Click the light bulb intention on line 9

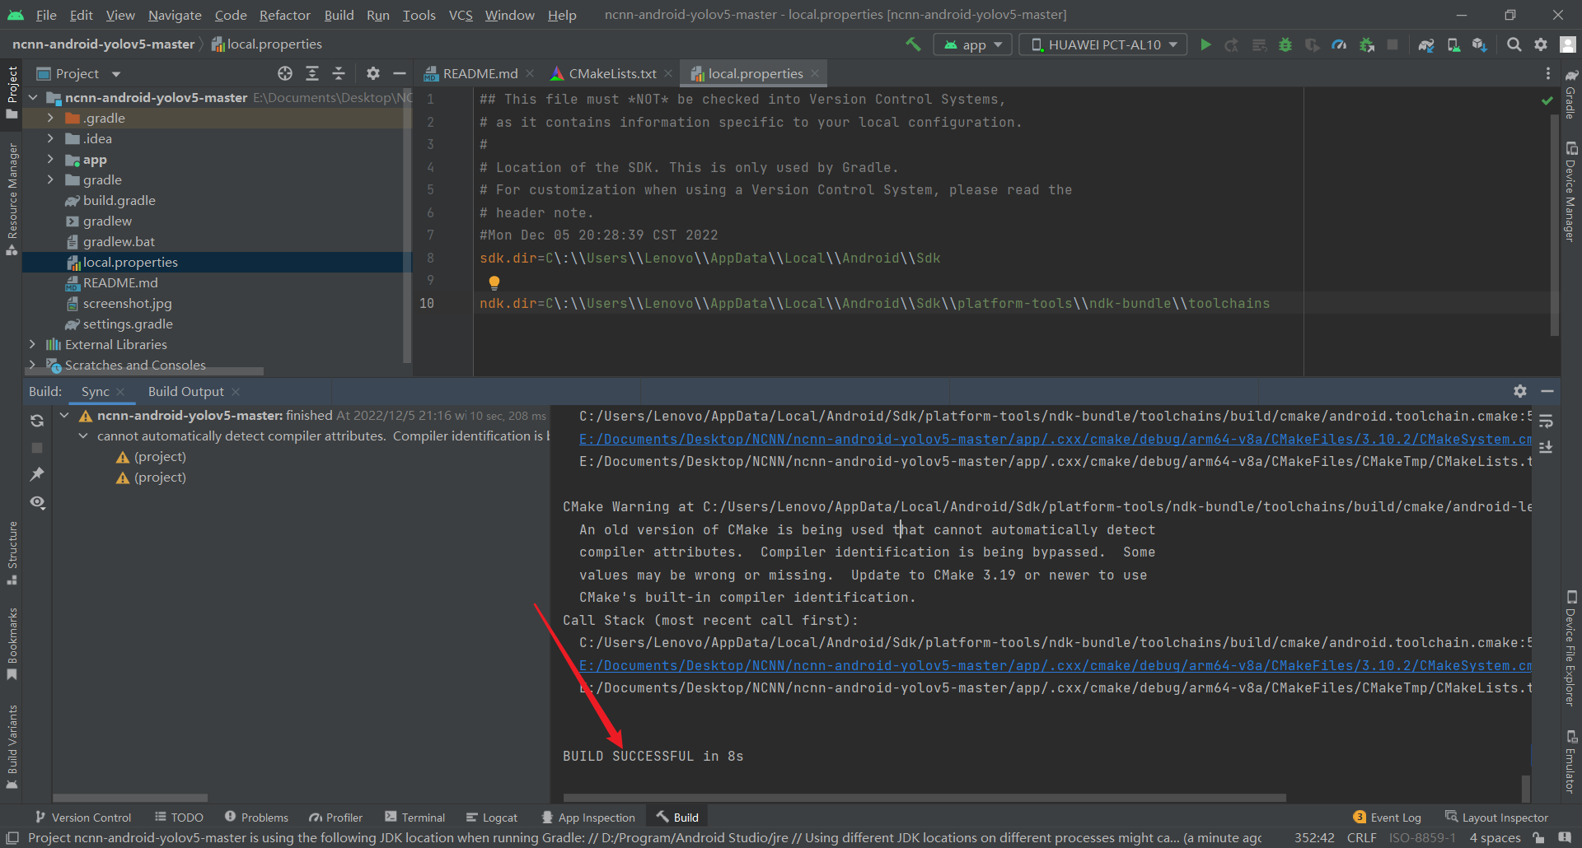[x=494, y=281]
